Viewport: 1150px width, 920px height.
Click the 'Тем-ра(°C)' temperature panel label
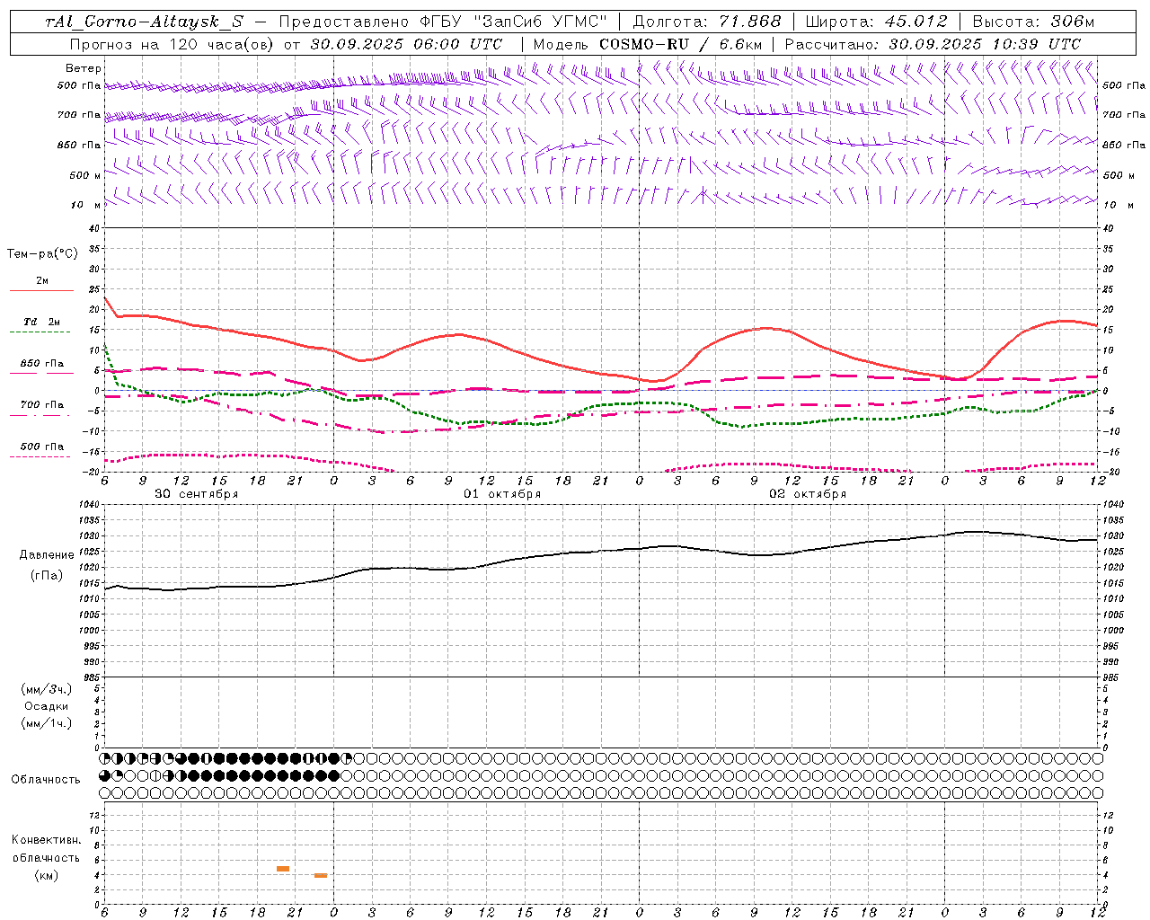tap(42, 254)
